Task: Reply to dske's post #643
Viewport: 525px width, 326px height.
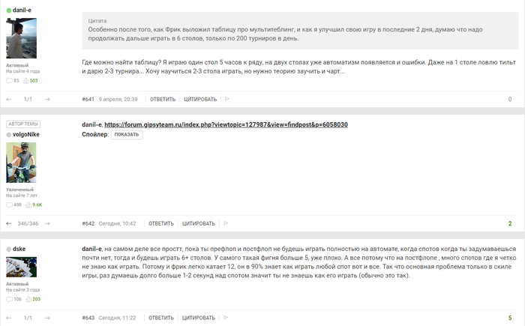Action: 161,318
